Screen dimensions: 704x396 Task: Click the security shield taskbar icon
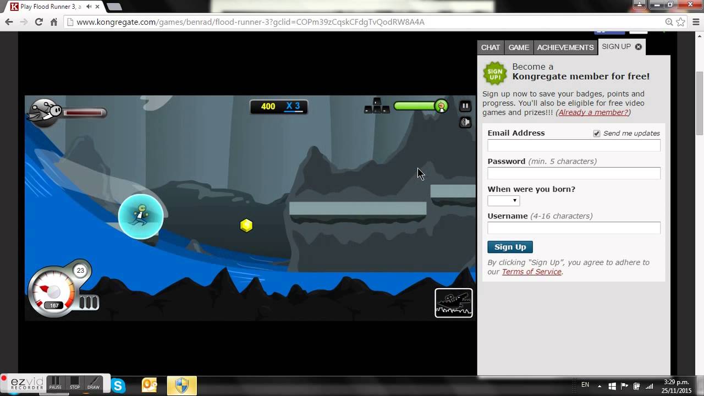(182, 386)
